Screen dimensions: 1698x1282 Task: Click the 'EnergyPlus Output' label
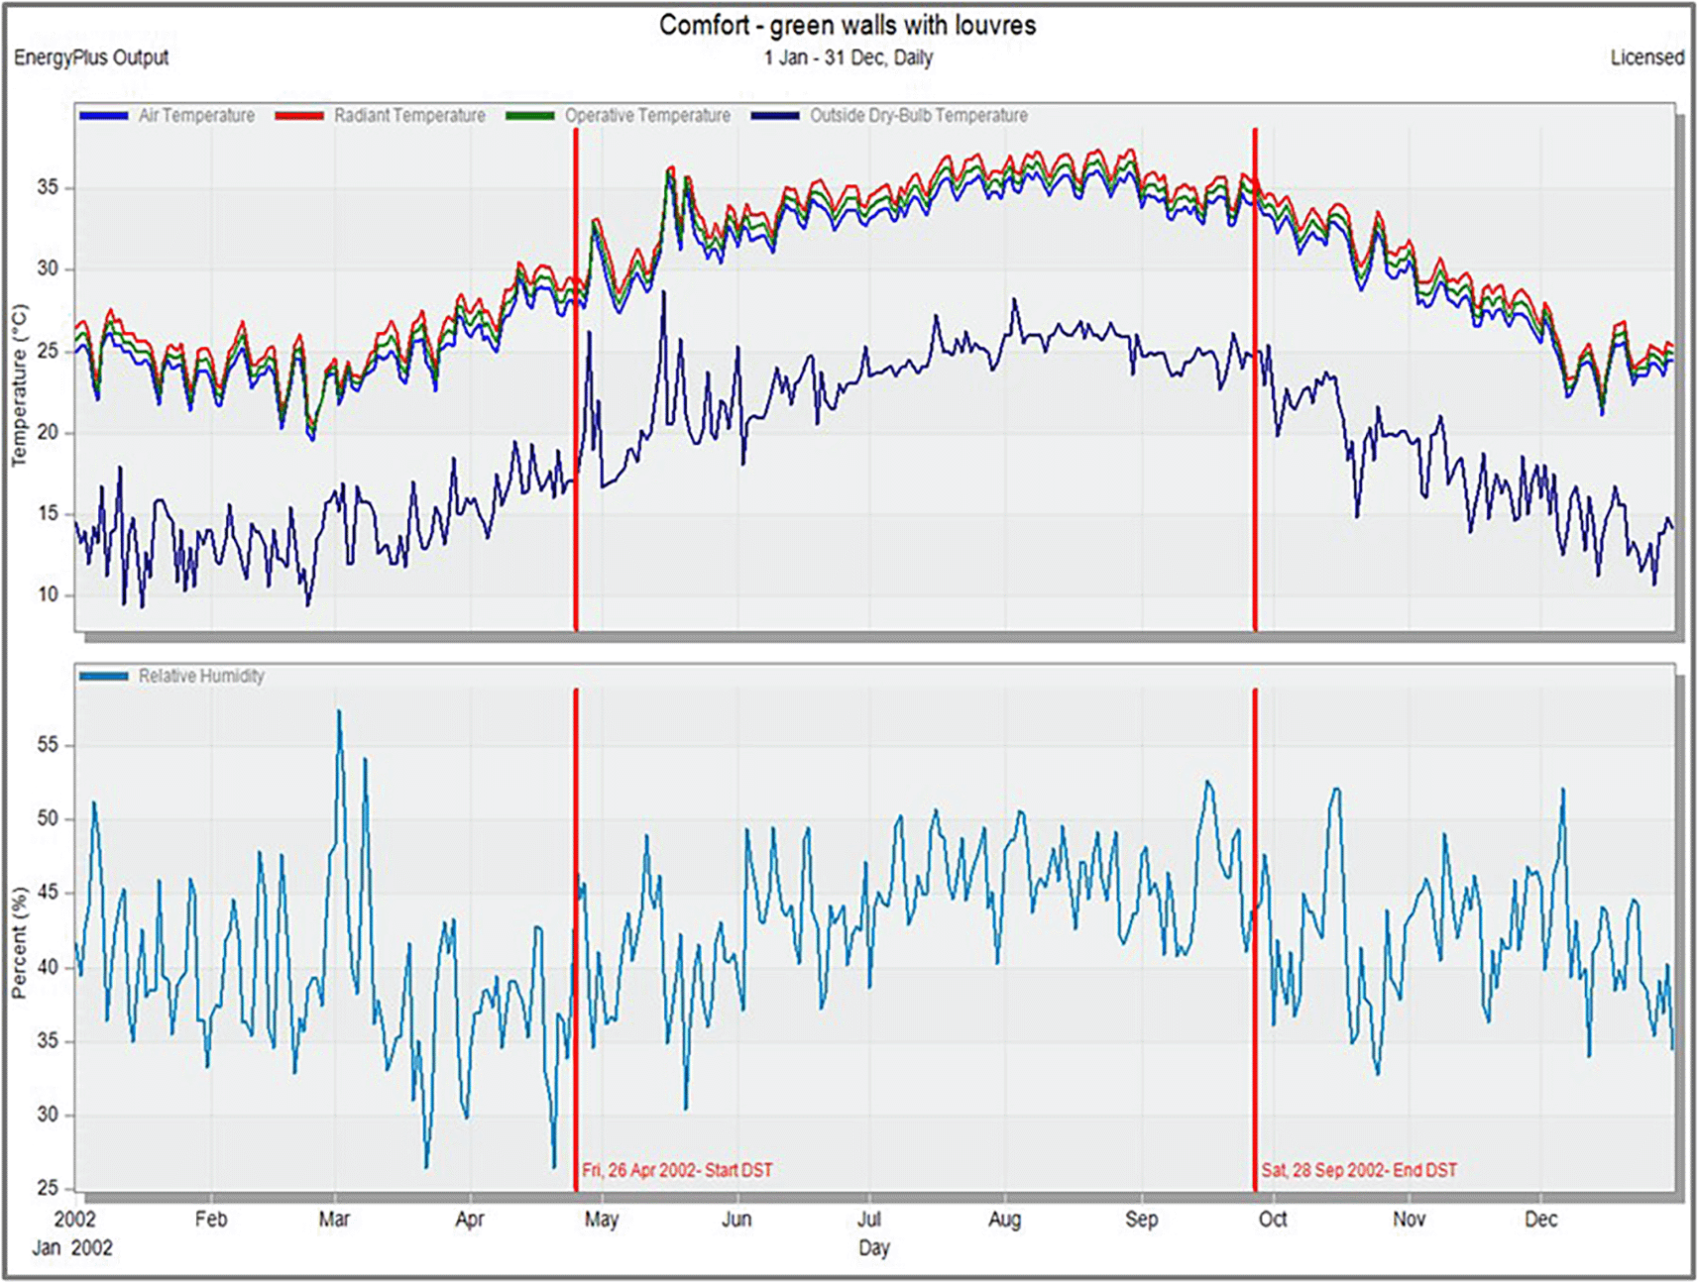91,57
